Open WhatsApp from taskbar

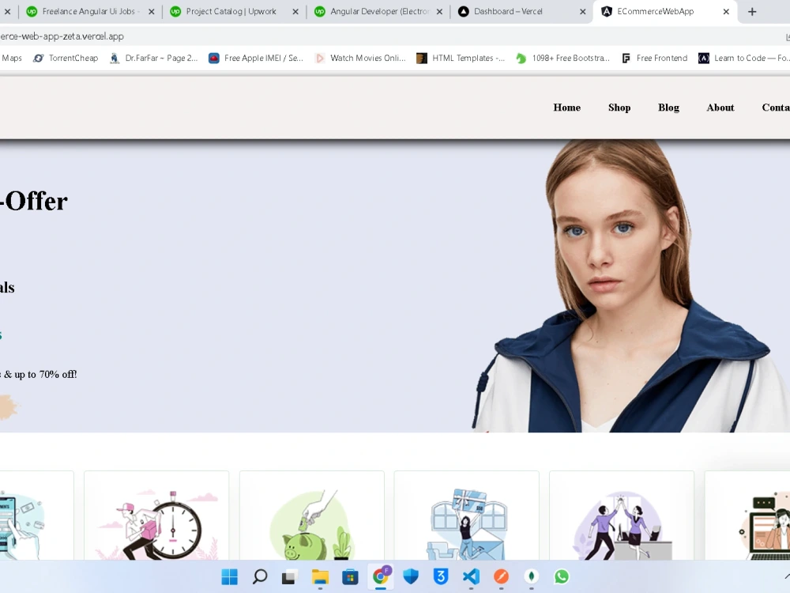tap(561, 576)
